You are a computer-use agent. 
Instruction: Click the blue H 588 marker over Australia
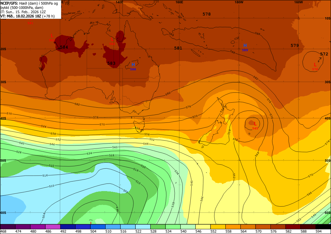(133, 66)
